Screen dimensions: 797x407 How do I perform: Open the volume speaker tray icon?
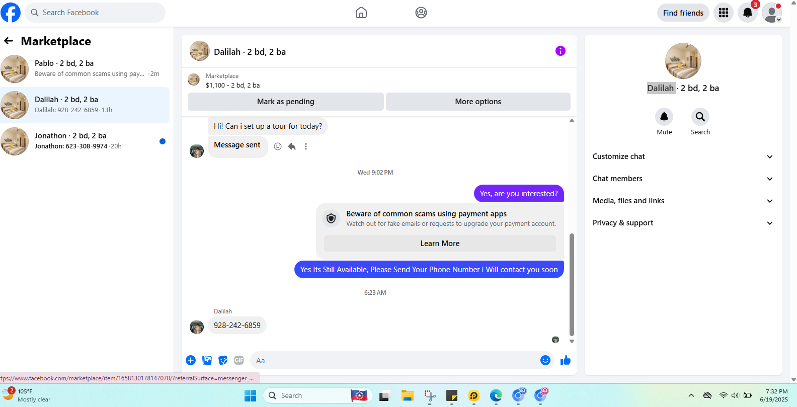pos(735,395)
